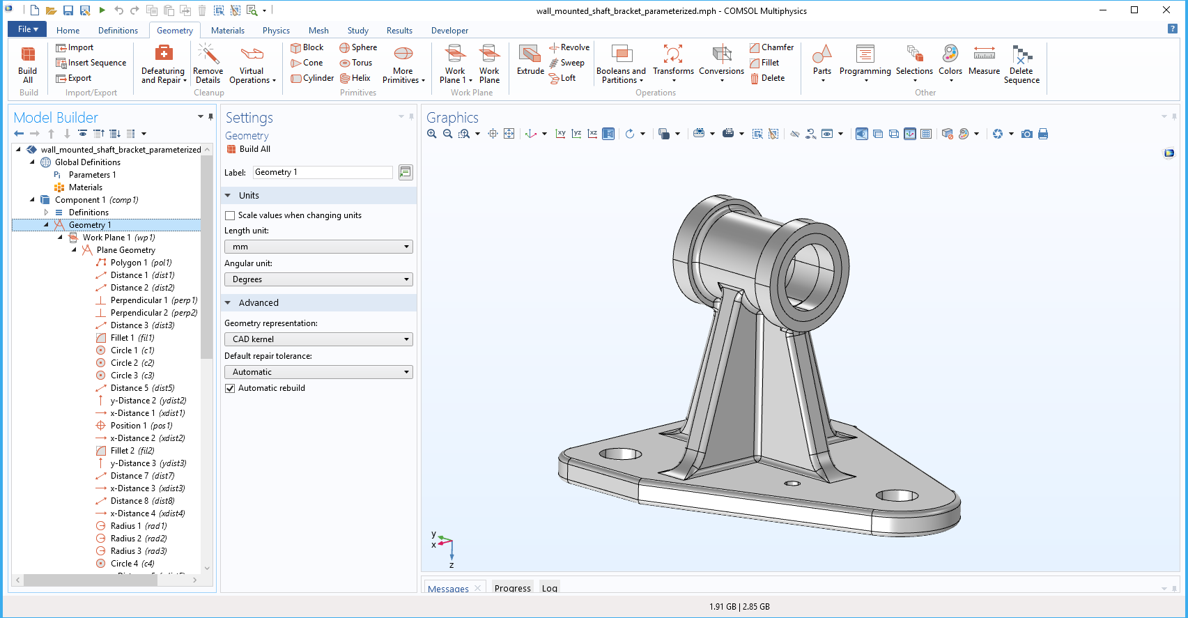Expand the Definitions tree node
This screenshot has width=1188, height=618.
46,213
